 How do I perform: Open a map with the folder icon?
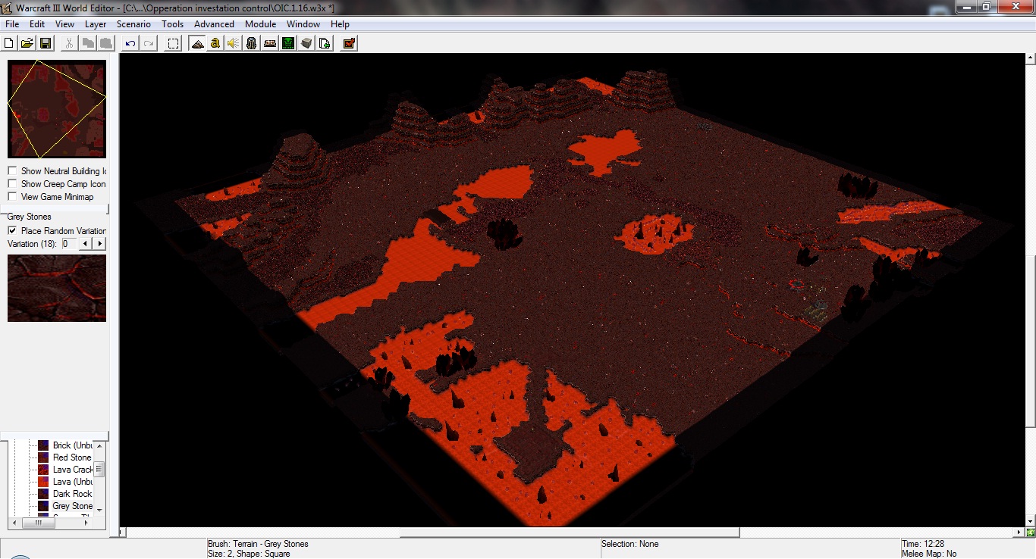tap(27, 43)
